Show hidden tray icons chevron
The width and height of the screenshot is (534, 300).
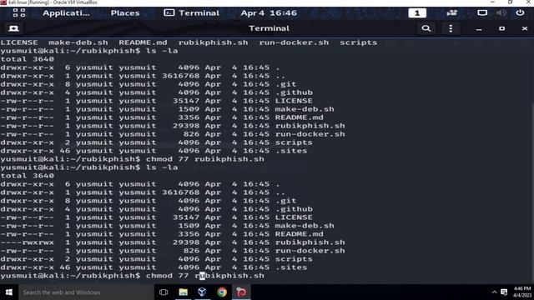click(494, 292)
